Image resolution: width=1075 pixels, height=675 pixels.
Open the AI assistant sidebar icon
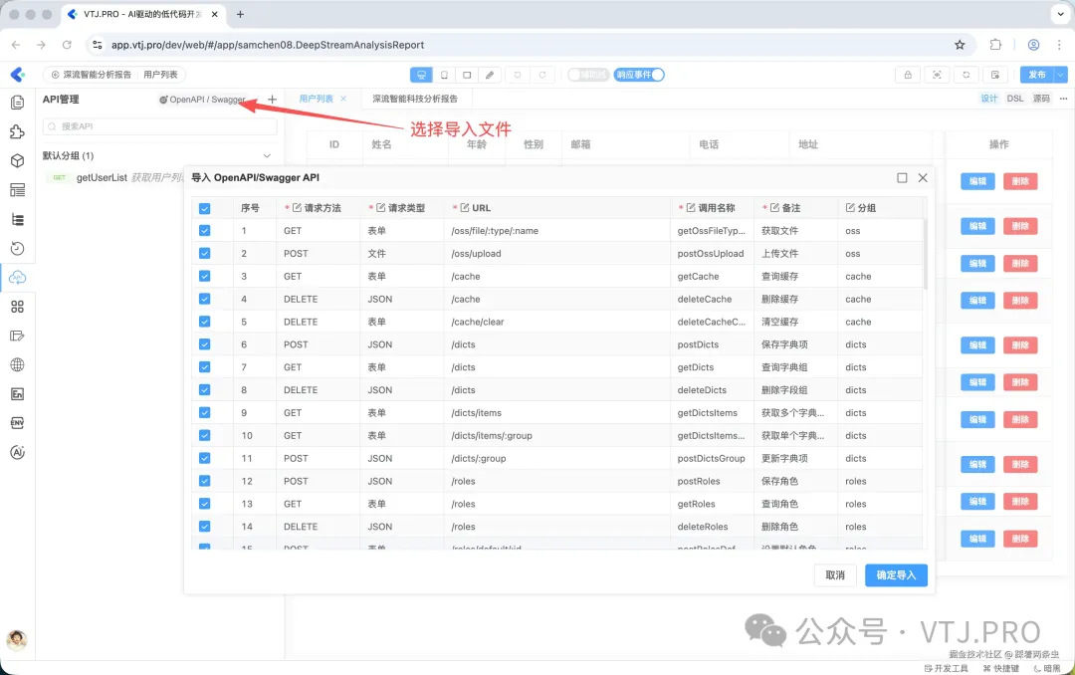click(18, 452)
